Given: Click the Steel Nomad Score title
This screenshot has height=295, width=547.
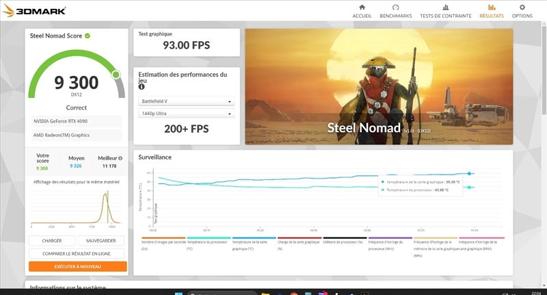Looking at the screenshot, I should coord(56,36).
